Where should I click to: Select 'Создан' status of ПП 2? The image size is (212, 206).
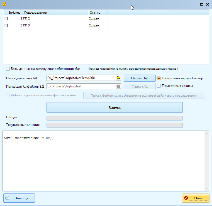click(94, 18)
